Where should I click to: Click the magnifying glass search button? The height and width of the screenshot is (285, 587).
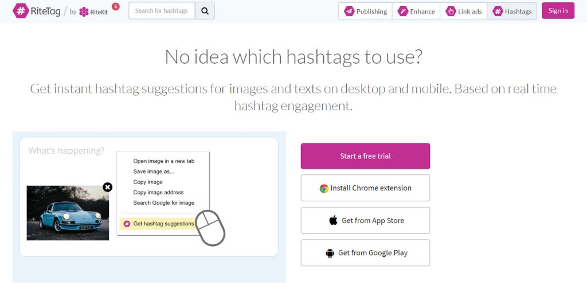pos(205,11)
